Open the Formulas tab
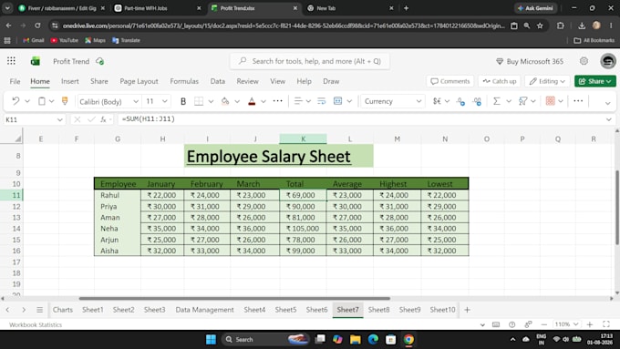Viewport: 620px width, 349px height. (x=184, y=81)
